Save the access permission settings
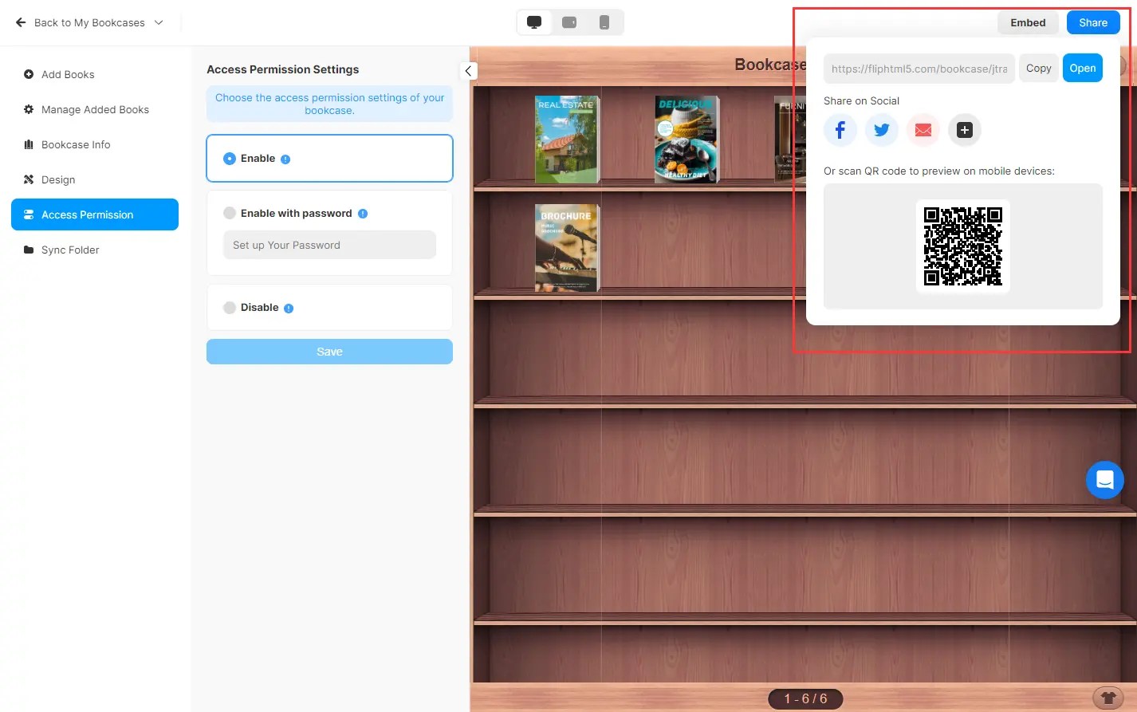 point(329,351)
